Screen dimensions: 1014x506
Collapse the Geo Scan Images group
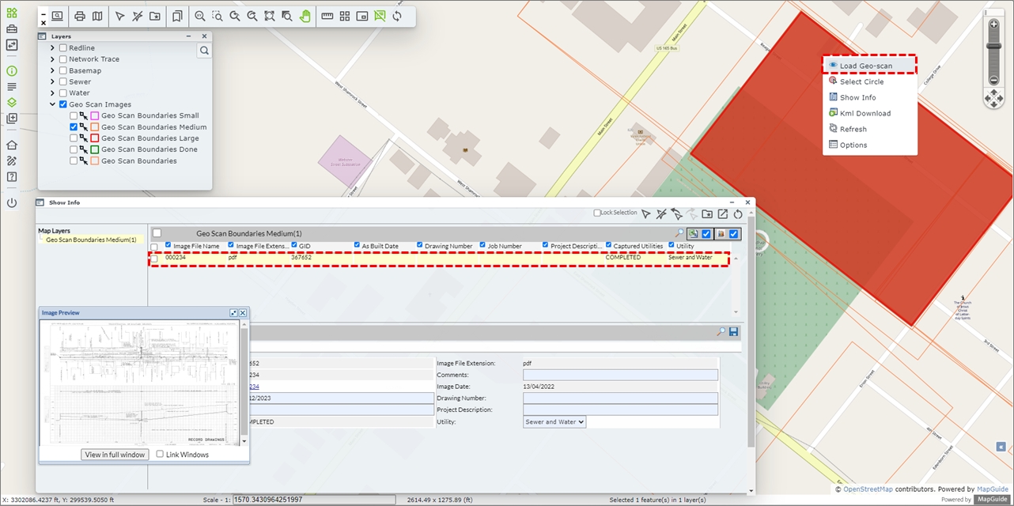click(x=52, y=104)
